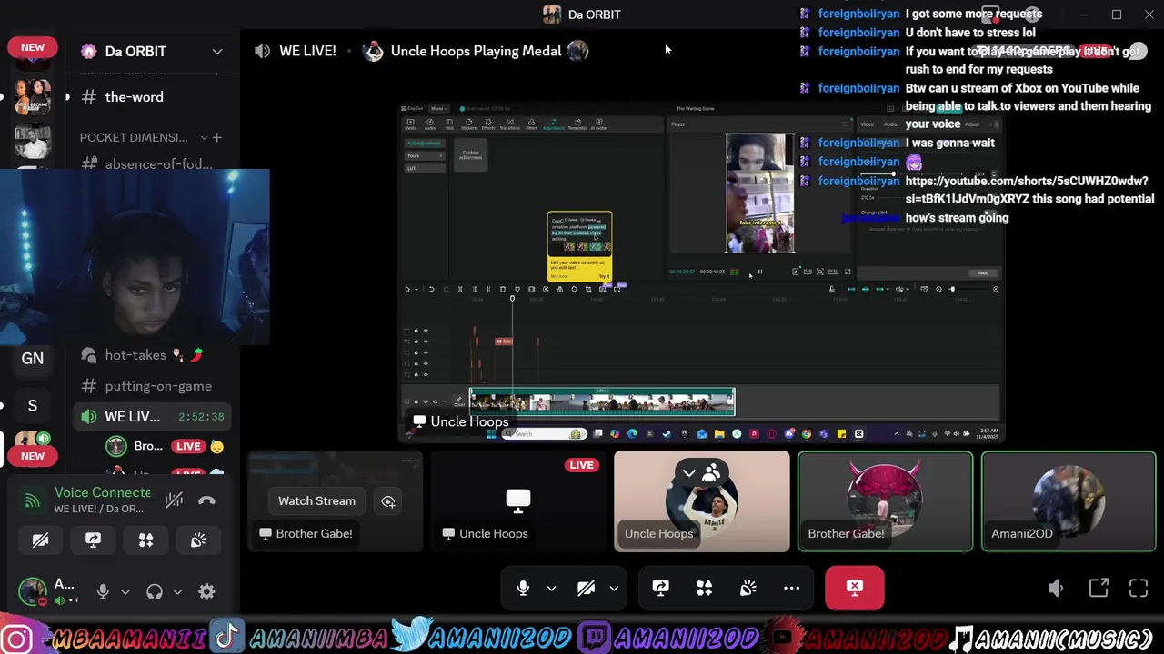Disconnect from voice using phone icon

[206, 500]
